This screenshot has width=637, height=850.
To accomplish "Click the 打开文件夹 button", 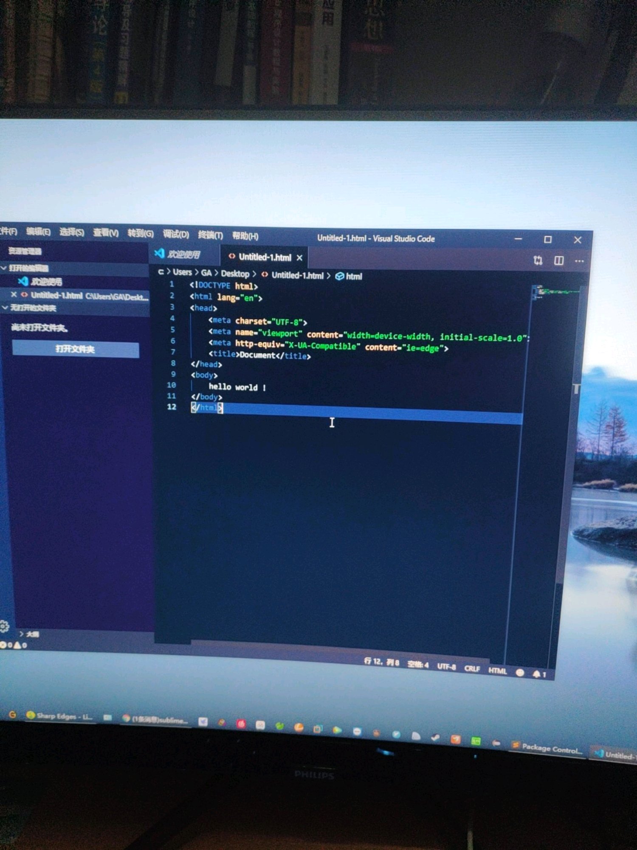I will (x=75, y=349).
